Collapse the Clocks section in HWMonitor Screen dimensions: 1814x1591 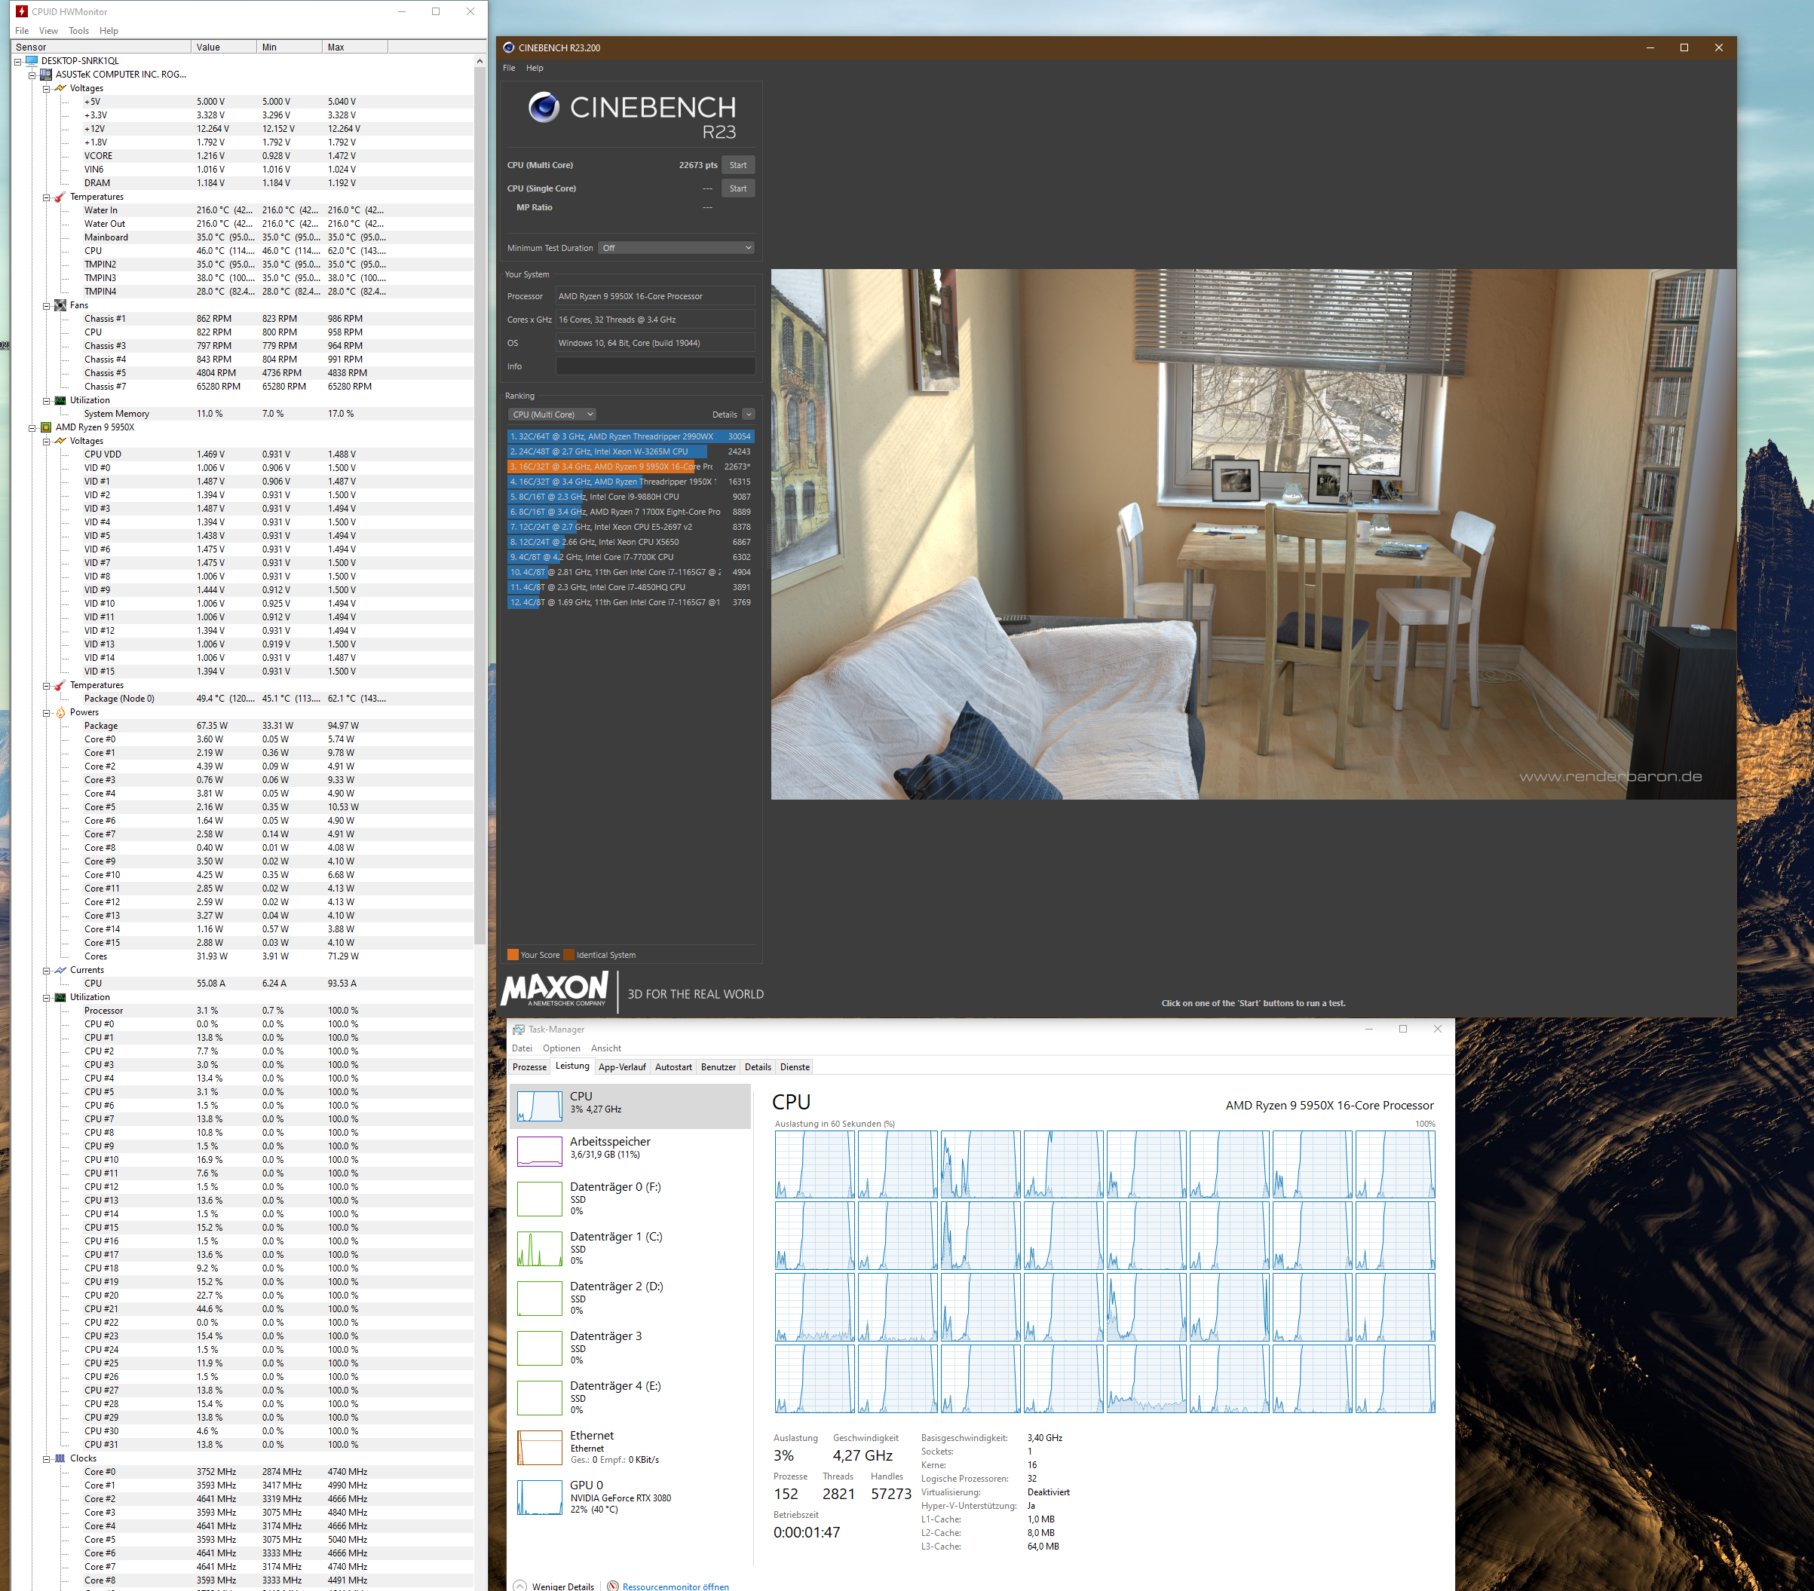46,1459
